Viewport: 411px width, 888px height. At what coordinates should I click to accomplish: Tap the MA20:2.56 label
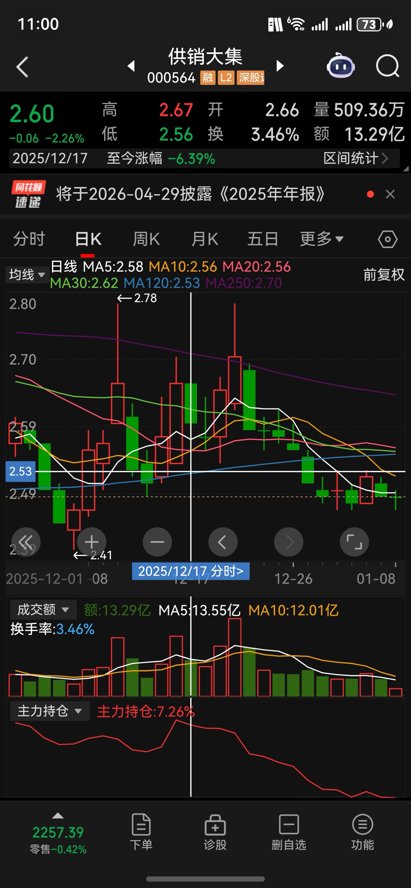[257, 267]
